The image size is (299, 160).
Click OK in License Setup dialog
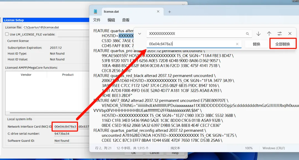pos(134,153)
